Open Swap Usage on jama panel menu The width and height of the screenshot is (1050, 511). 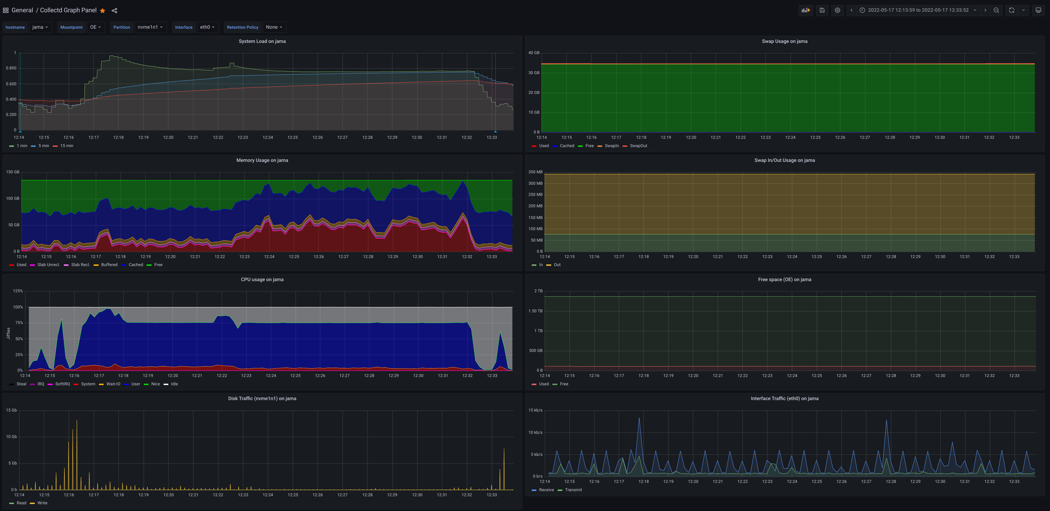[785, 41]
